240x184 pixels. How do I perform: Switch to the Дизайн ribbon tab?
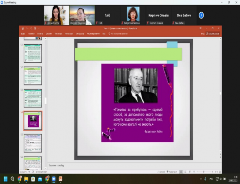pyautogui.click(x=49, y=33)
